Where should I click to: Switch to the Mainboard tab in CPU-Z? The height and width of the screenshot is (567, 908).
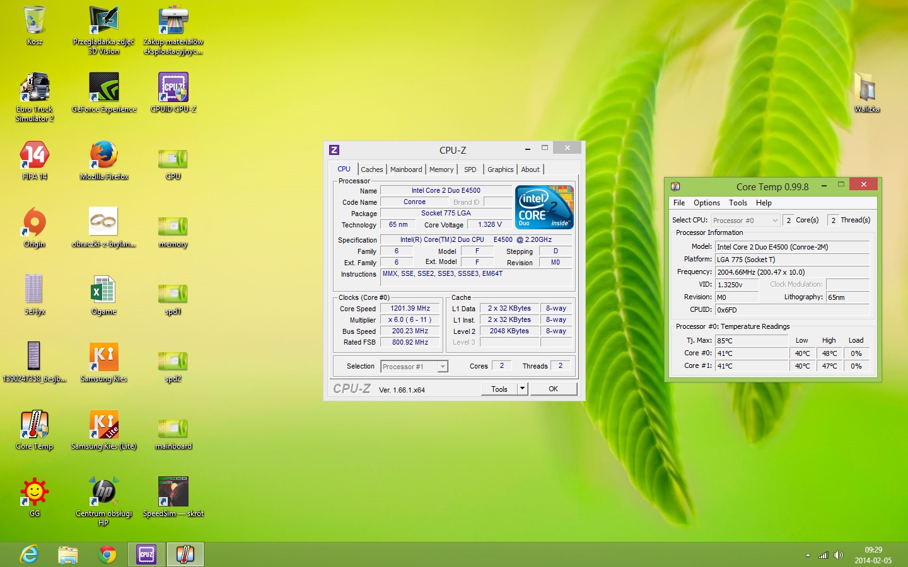click(x=406, y=169)
